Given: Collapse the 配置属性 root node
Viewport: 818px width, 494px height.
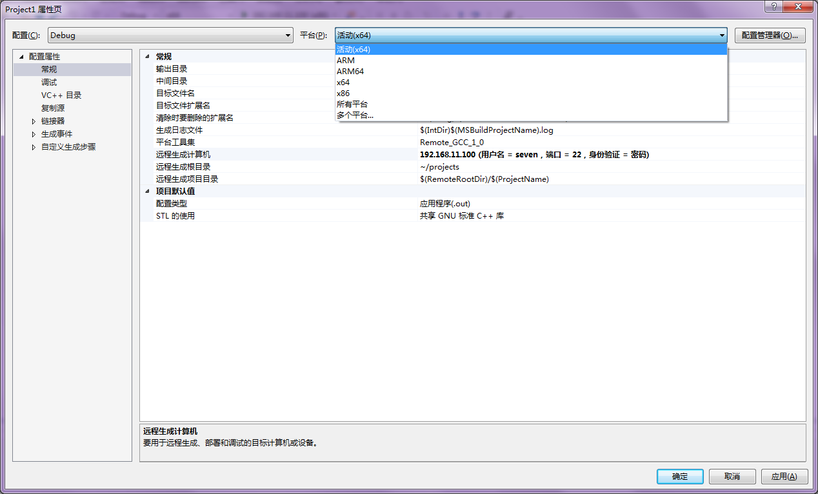Looking at the screenshot, I should pyautogui.click(x=22, y=57).
